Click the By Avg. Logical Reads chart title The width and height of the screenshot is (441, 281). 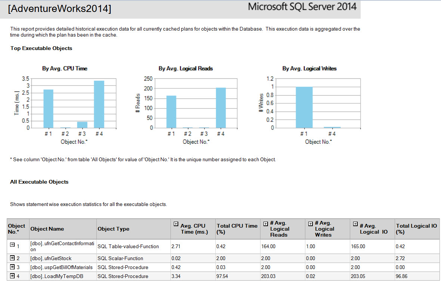pyautogui.click(x=186, y=69)
